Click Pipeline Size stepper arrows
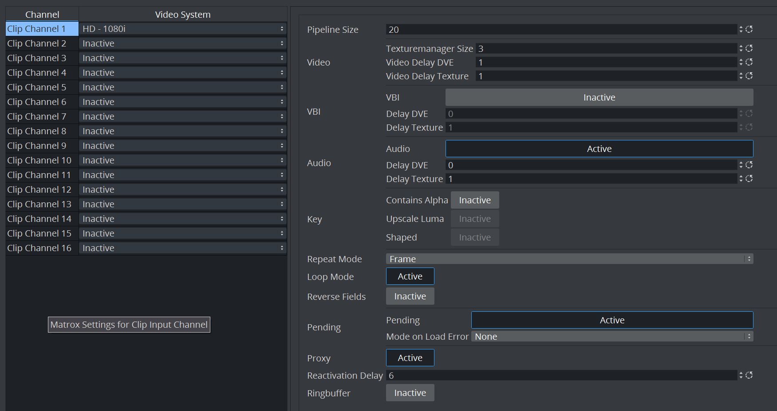 pyautogui.click(x=741, y=29)
